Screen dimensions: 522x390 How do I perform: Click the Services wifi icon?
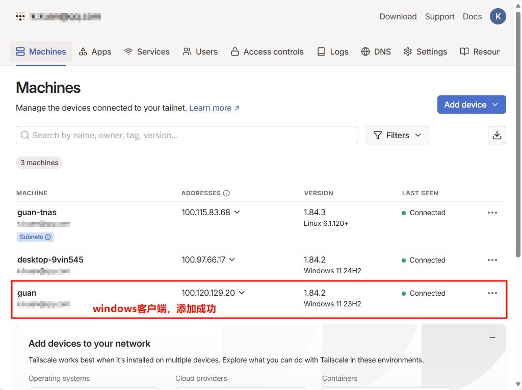pos(128,51)
